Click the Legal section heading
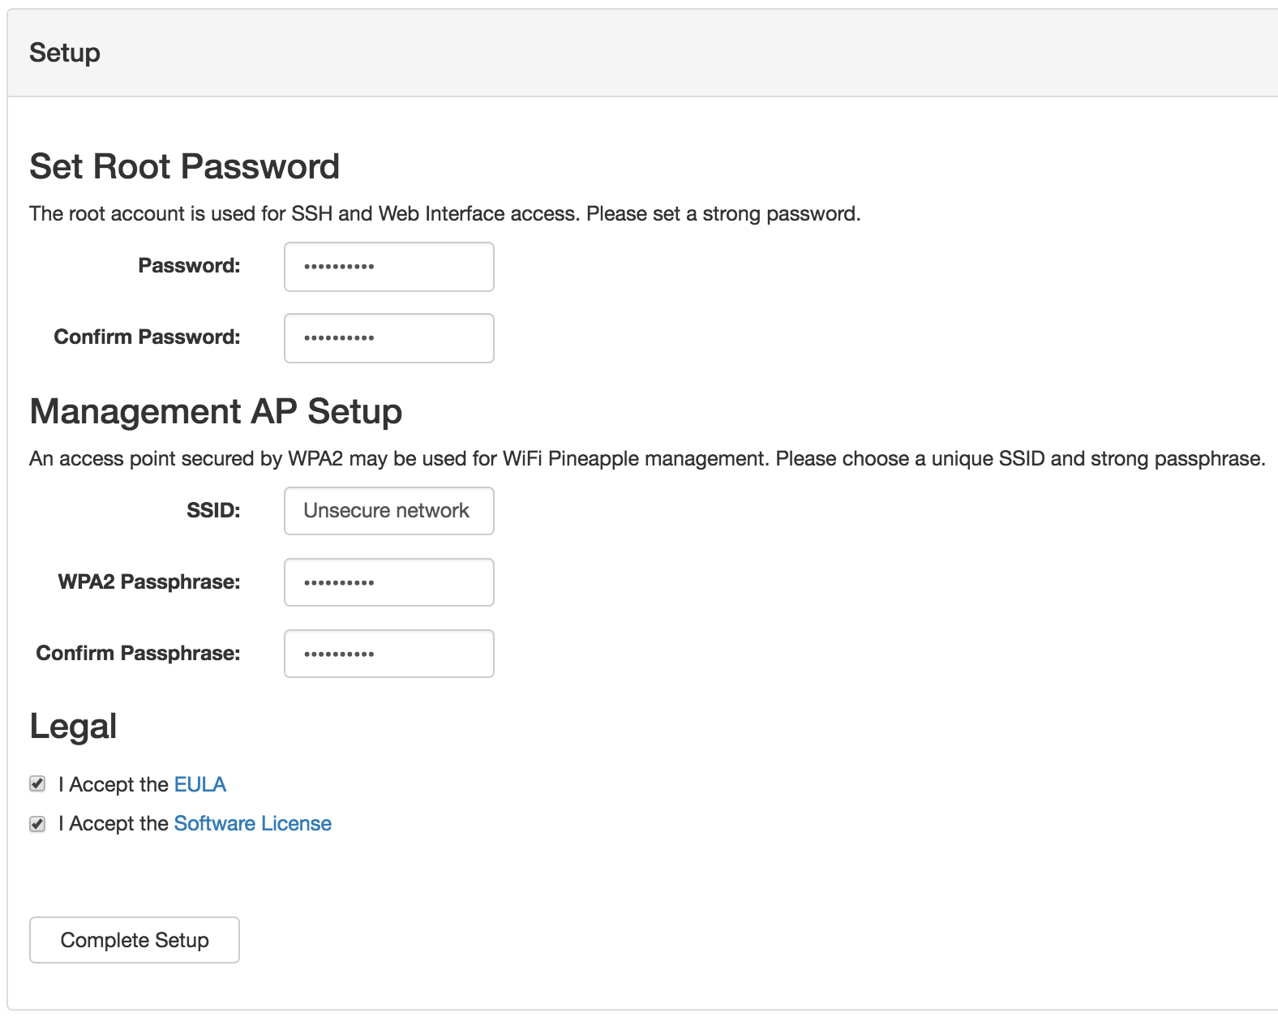The image size is (1278, 1017). 73,727
